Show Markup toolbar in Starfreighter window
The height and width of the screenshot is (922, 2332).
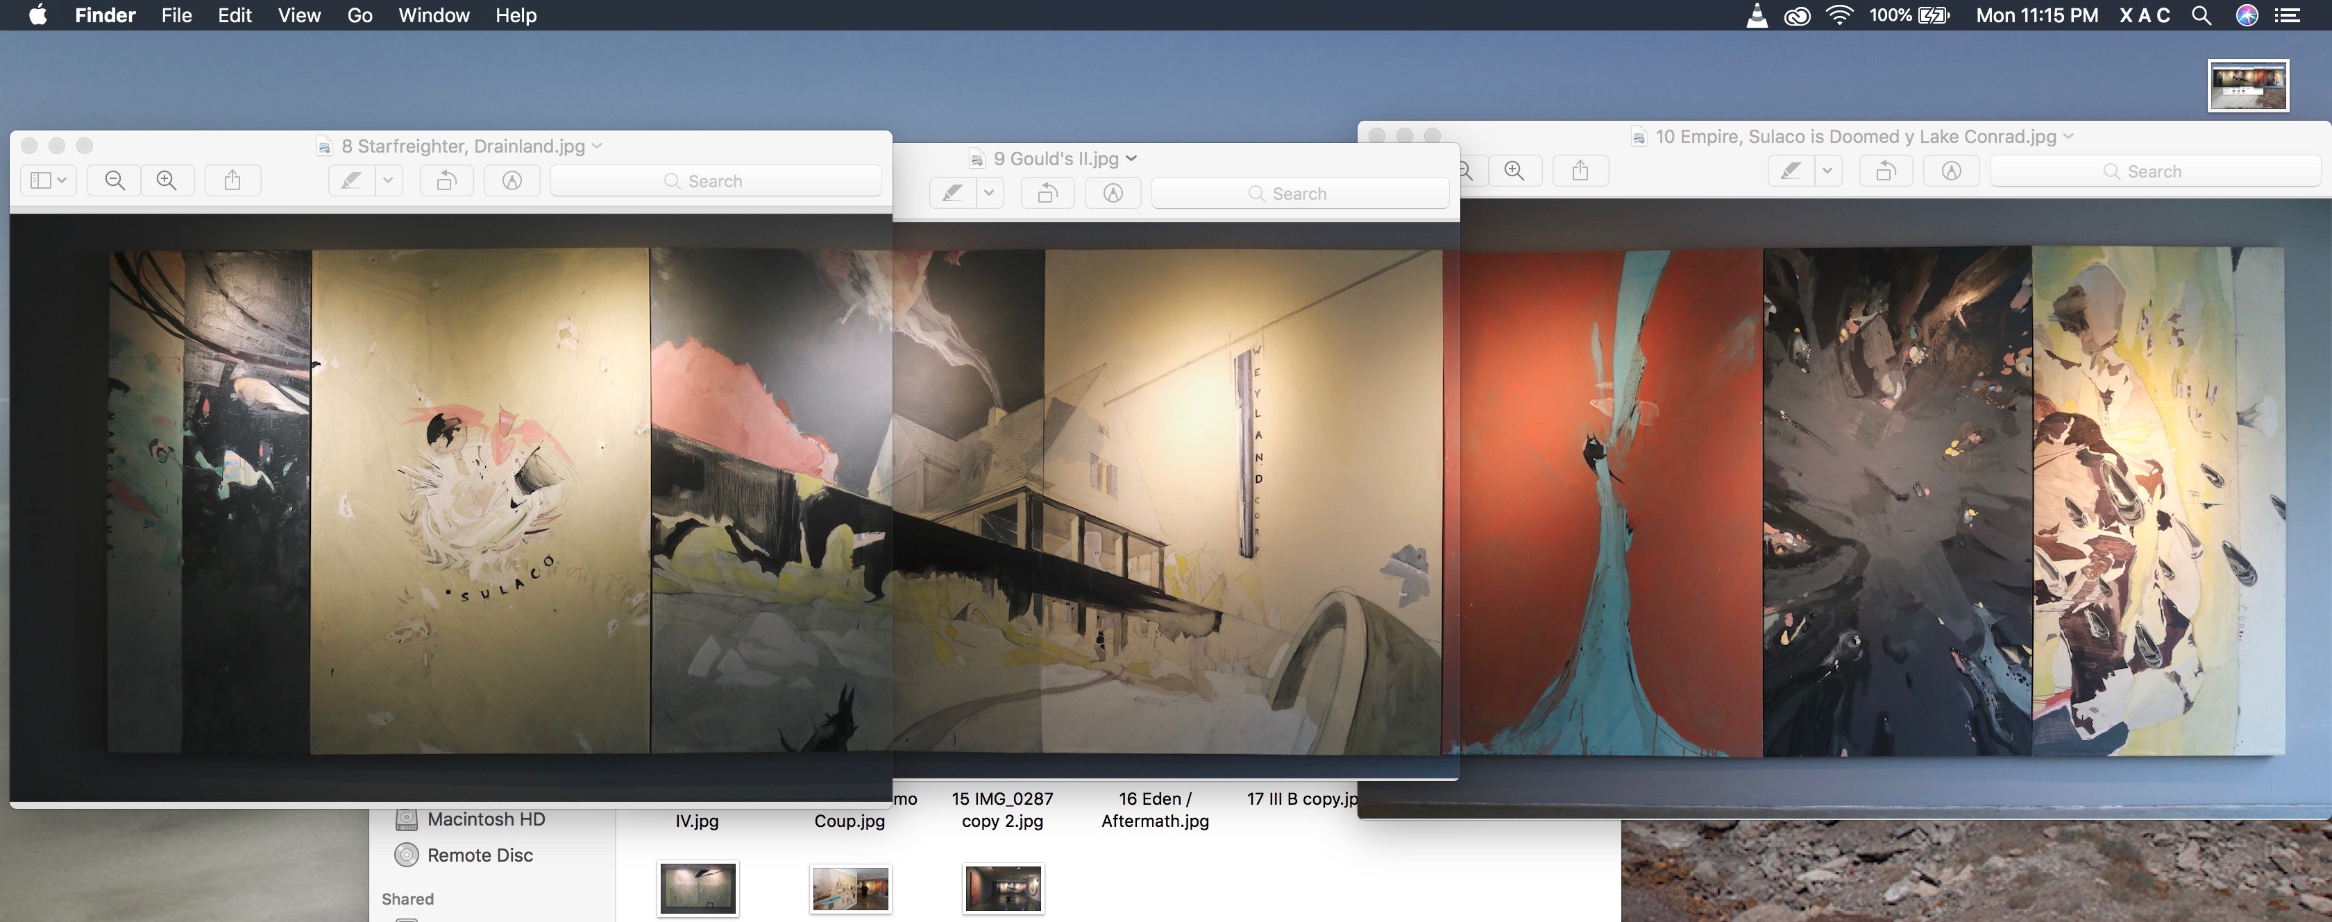pos(512,180)
